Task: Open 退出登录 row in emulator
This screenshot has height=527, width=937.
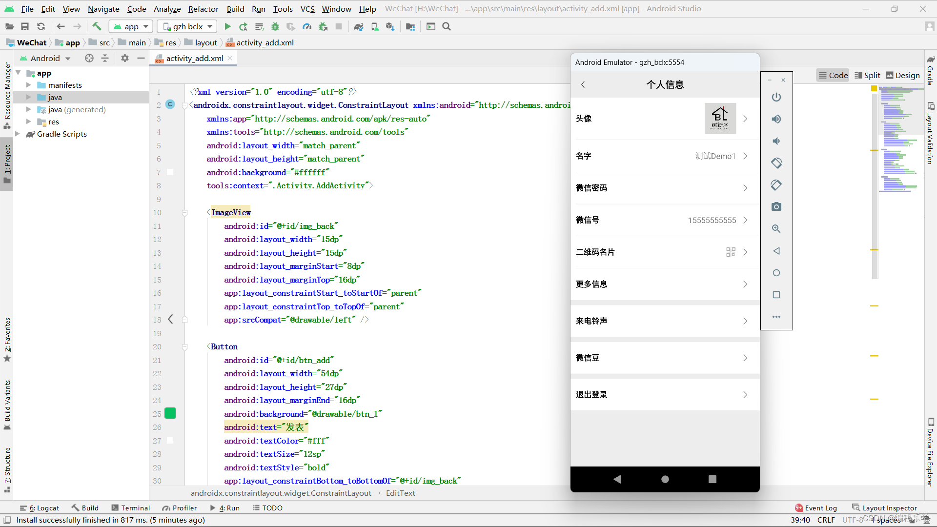Action: [x=664, y=395]
